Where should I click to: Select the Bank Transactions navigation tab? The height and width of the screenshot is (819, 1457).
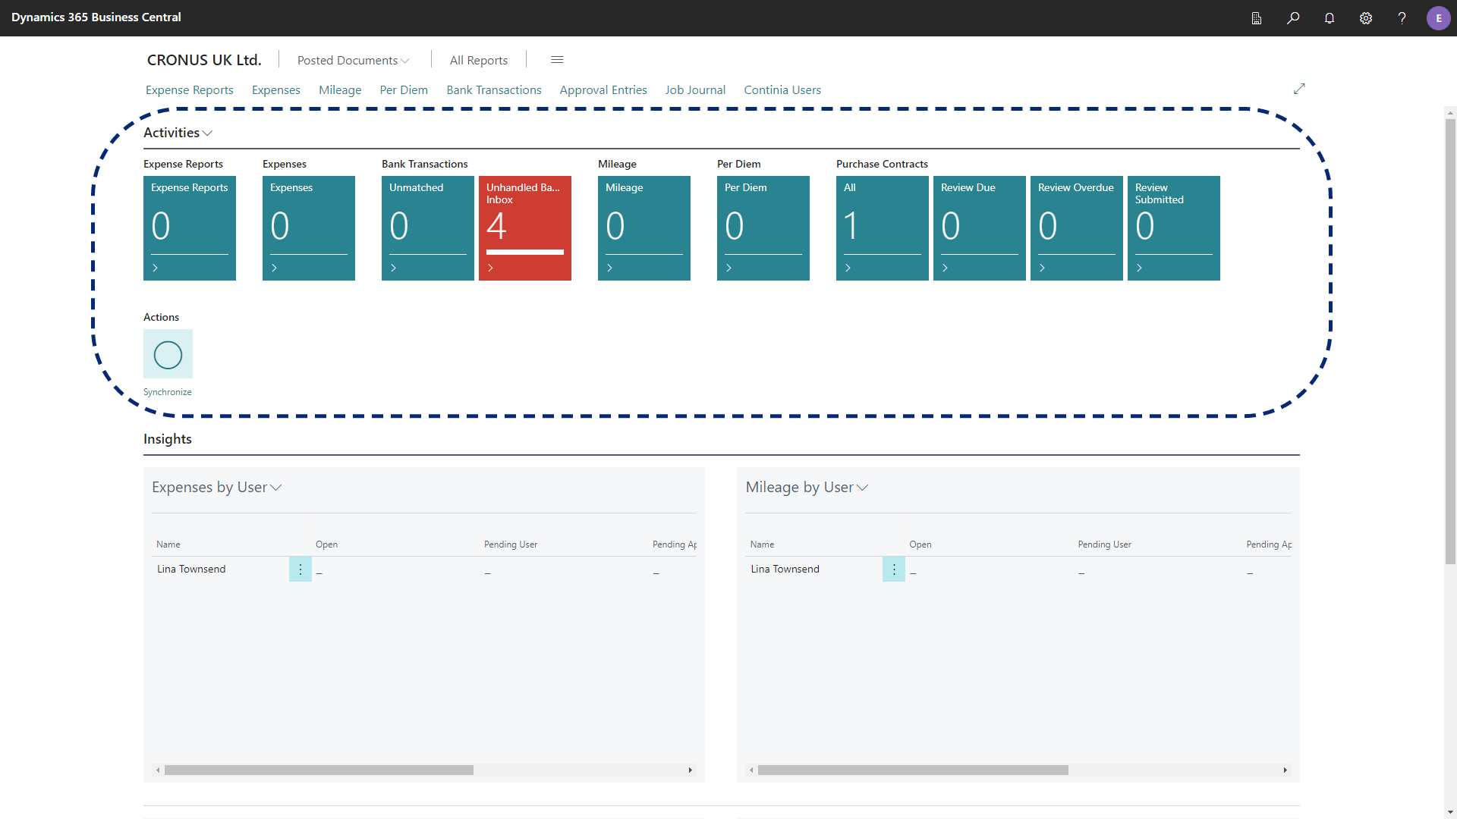coord(494,89)
